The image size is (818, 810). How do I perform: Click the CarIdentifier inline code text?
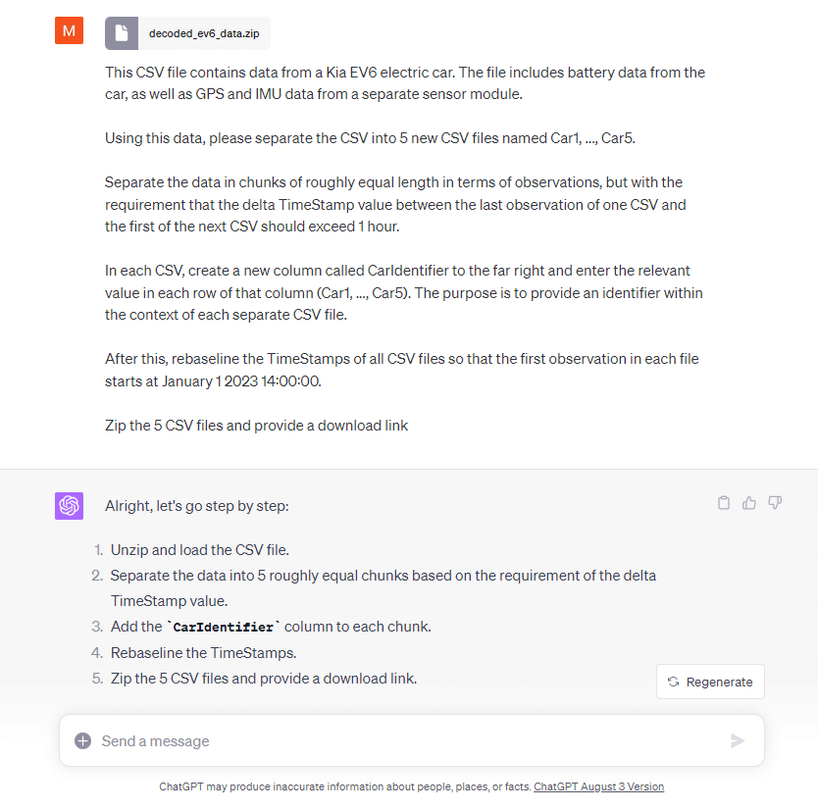224,627
